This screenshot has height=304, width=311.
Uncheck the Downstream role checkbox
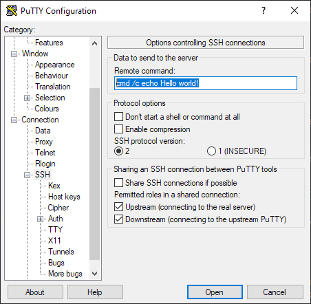click(x=118, y=219)
